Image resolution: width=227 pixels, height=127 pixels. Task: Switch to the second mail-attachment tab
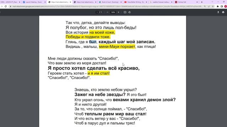(x=85, y=2)
